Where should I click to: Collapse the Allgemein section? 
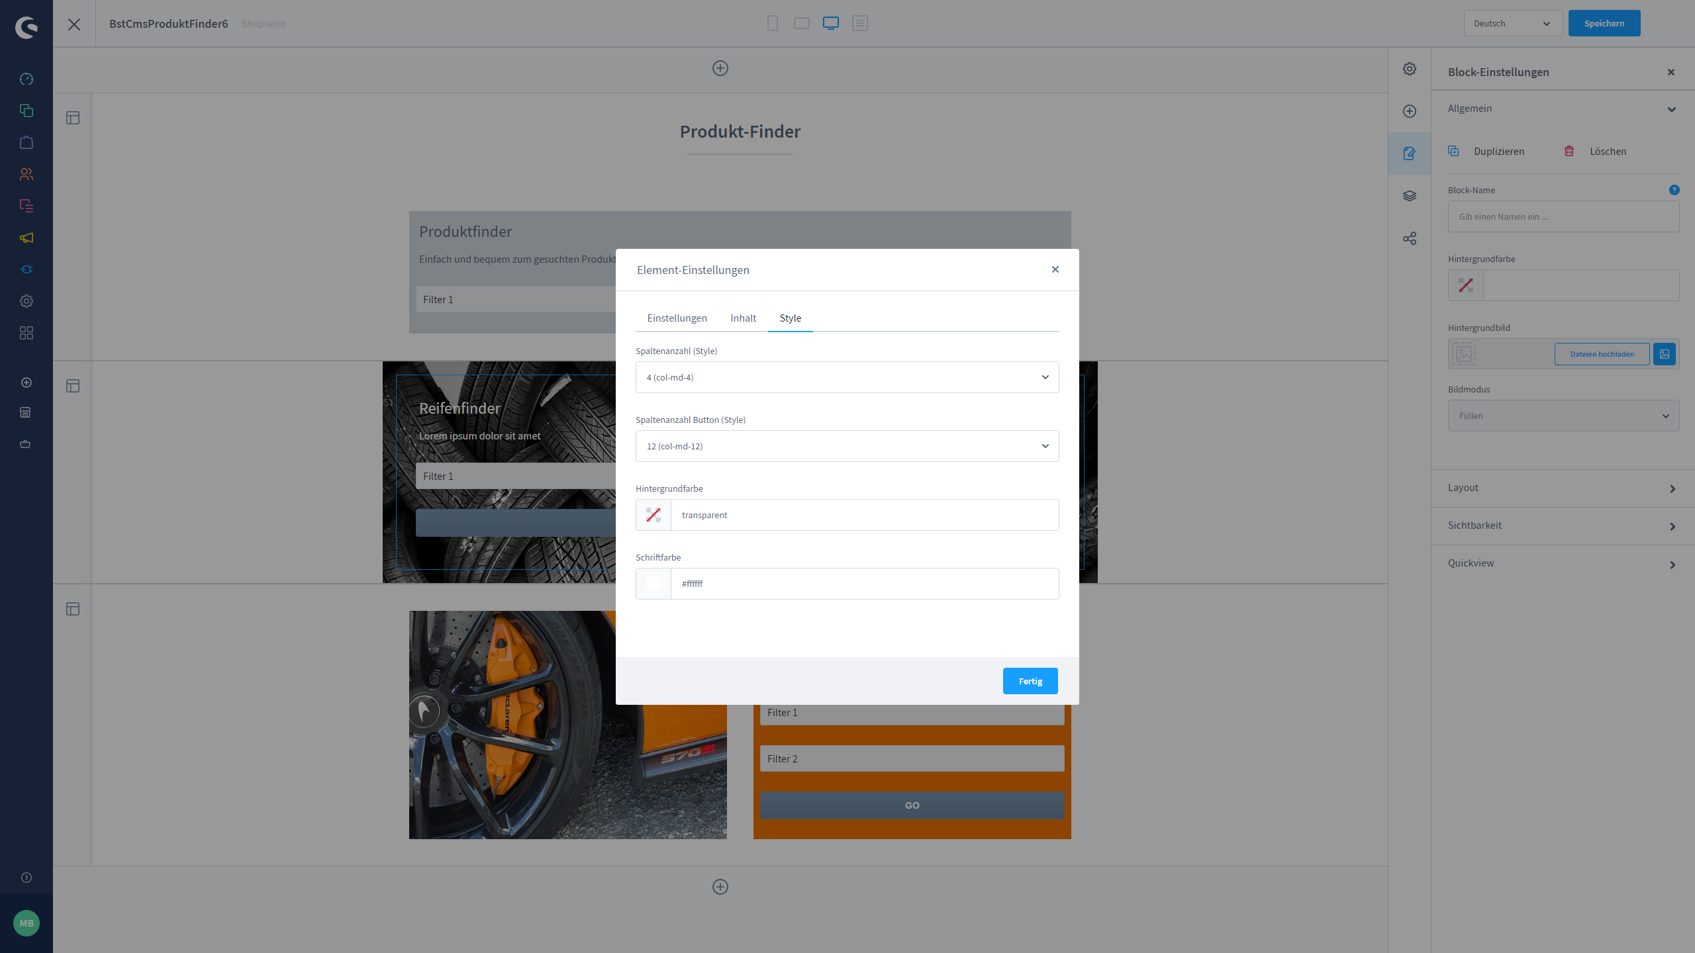pos(1564,109)
